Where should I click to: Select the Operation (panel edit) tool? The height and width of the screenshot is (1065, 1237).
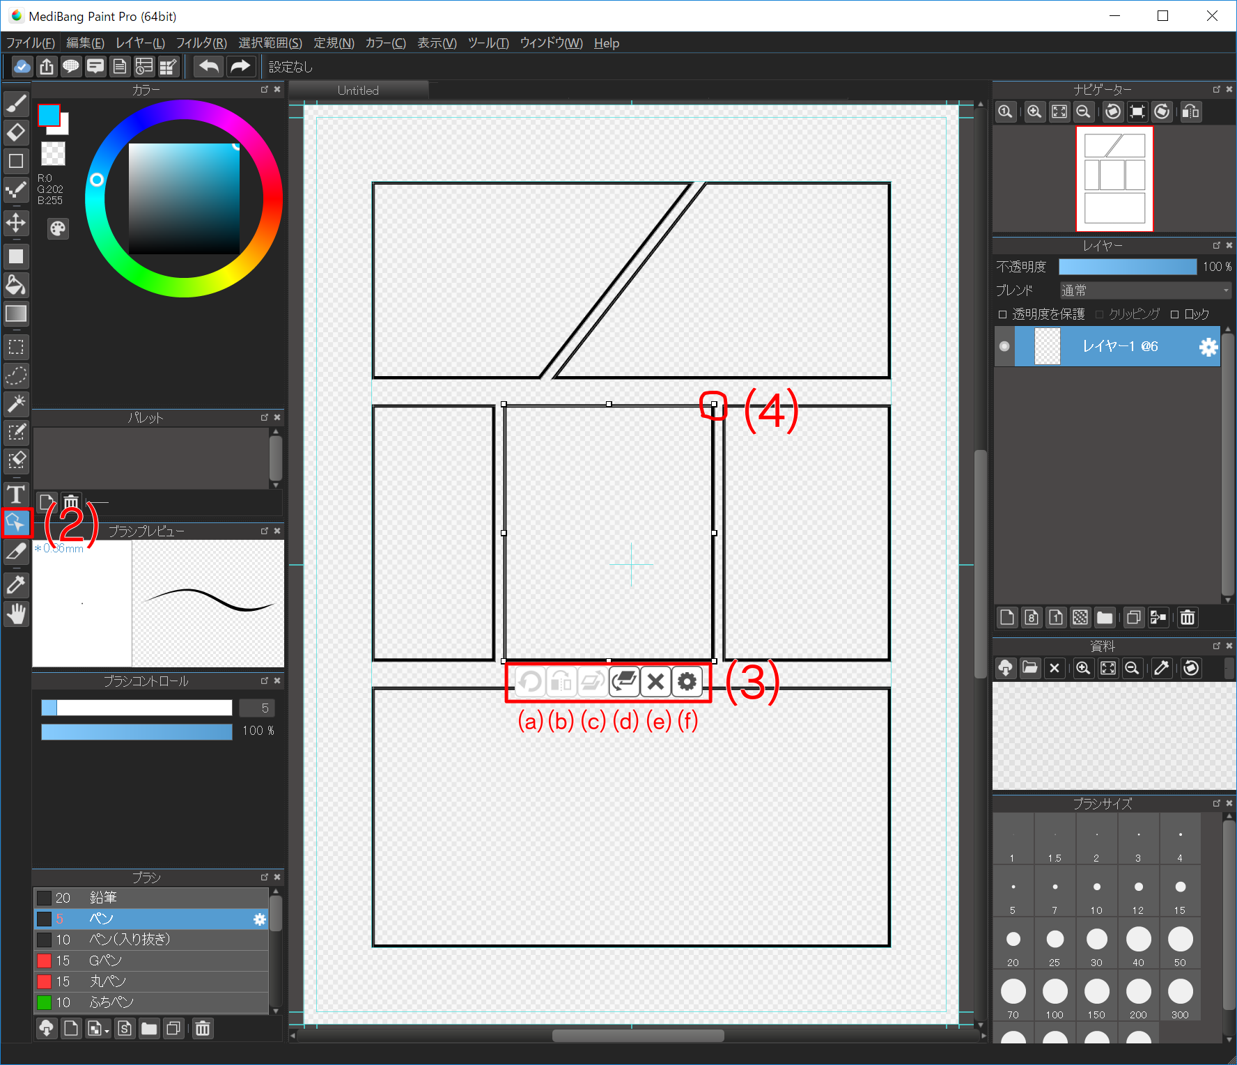tap(16, 522)
